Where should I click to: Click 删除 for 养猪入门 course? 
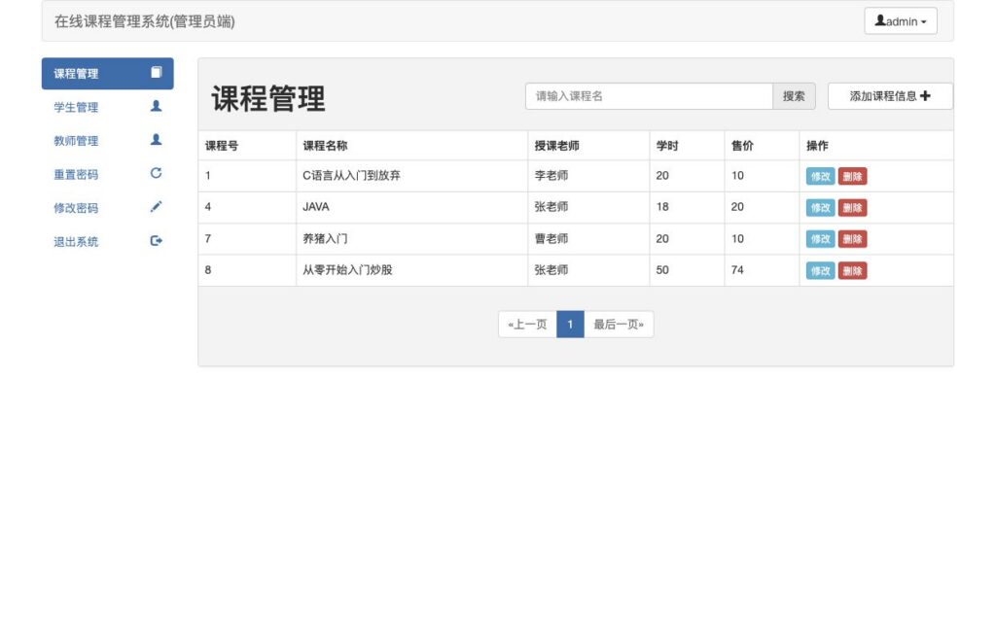[852, 239]
